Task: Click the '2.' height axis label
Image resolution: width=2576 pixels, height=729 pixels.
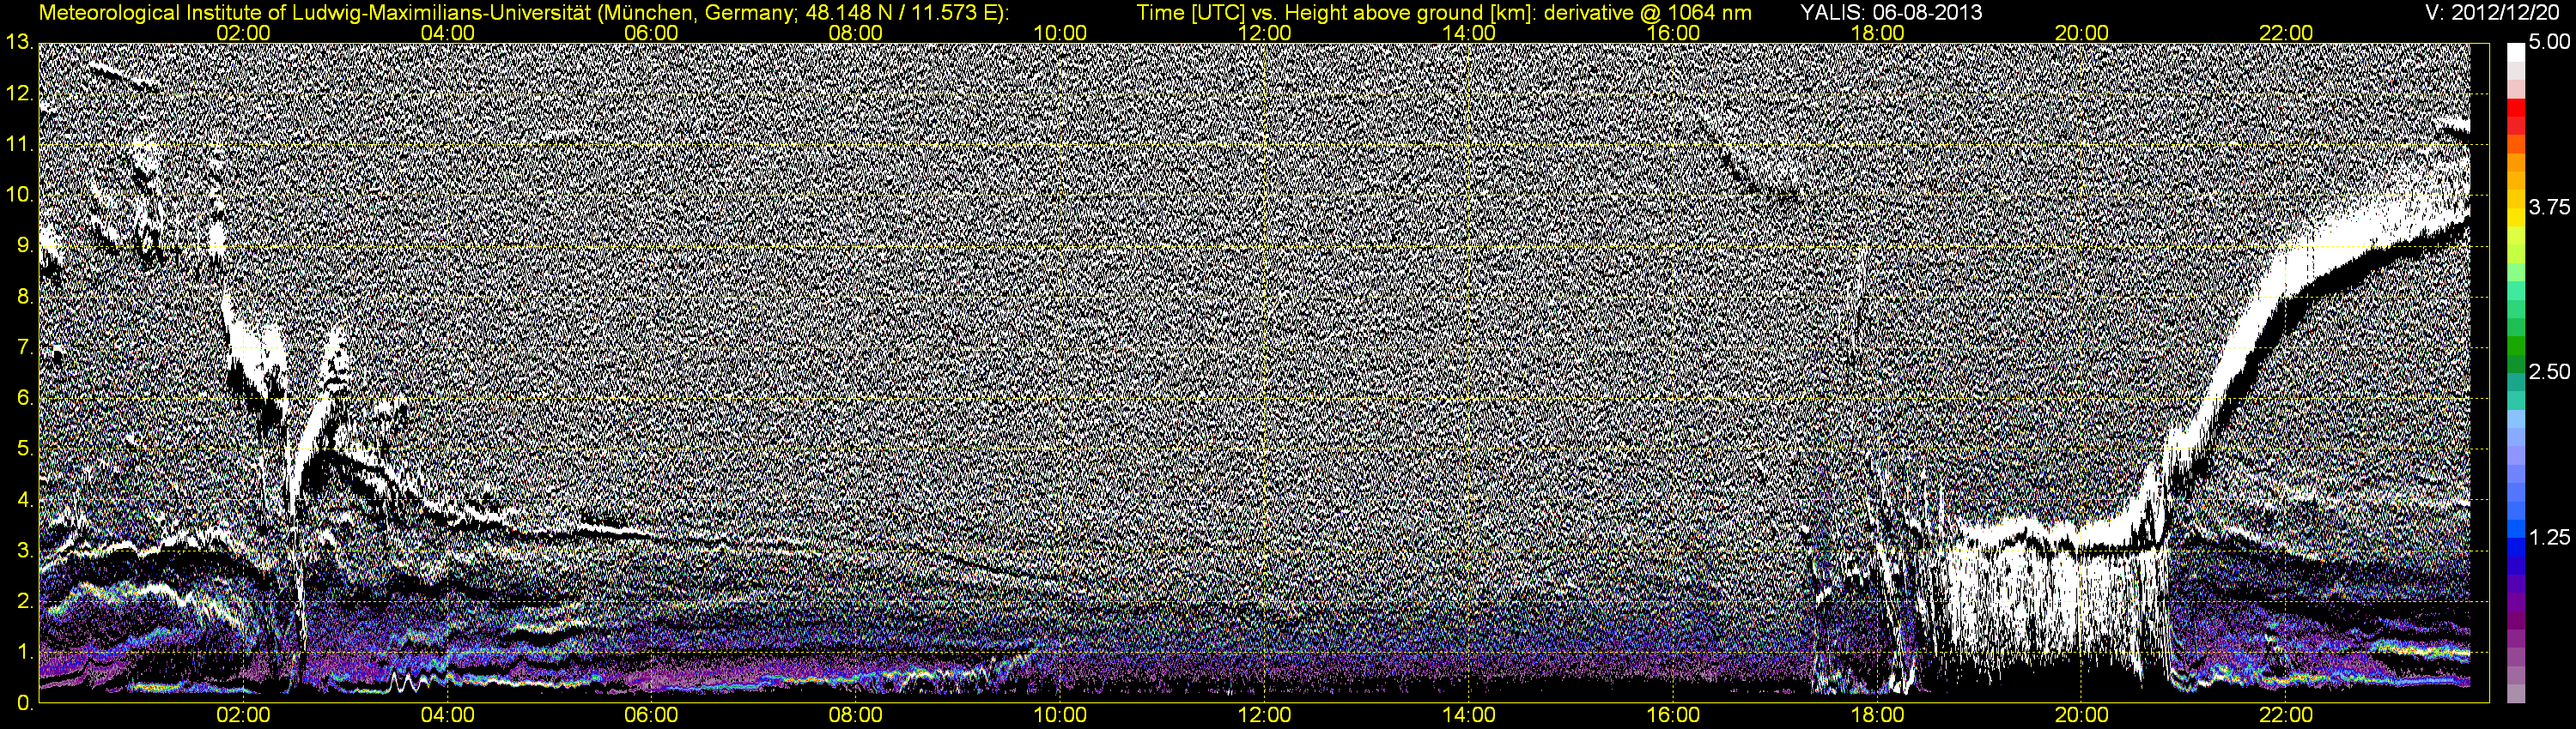Action: (x=24, y=602)
